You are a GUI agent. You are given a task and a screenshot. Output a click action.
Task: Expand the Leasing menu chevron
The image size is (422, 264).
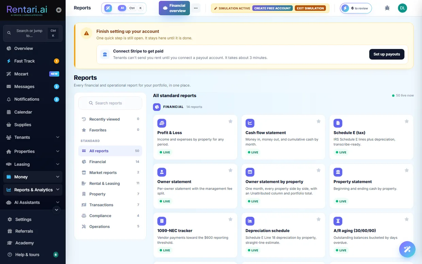pyautogui.click(x=58, y=164)
